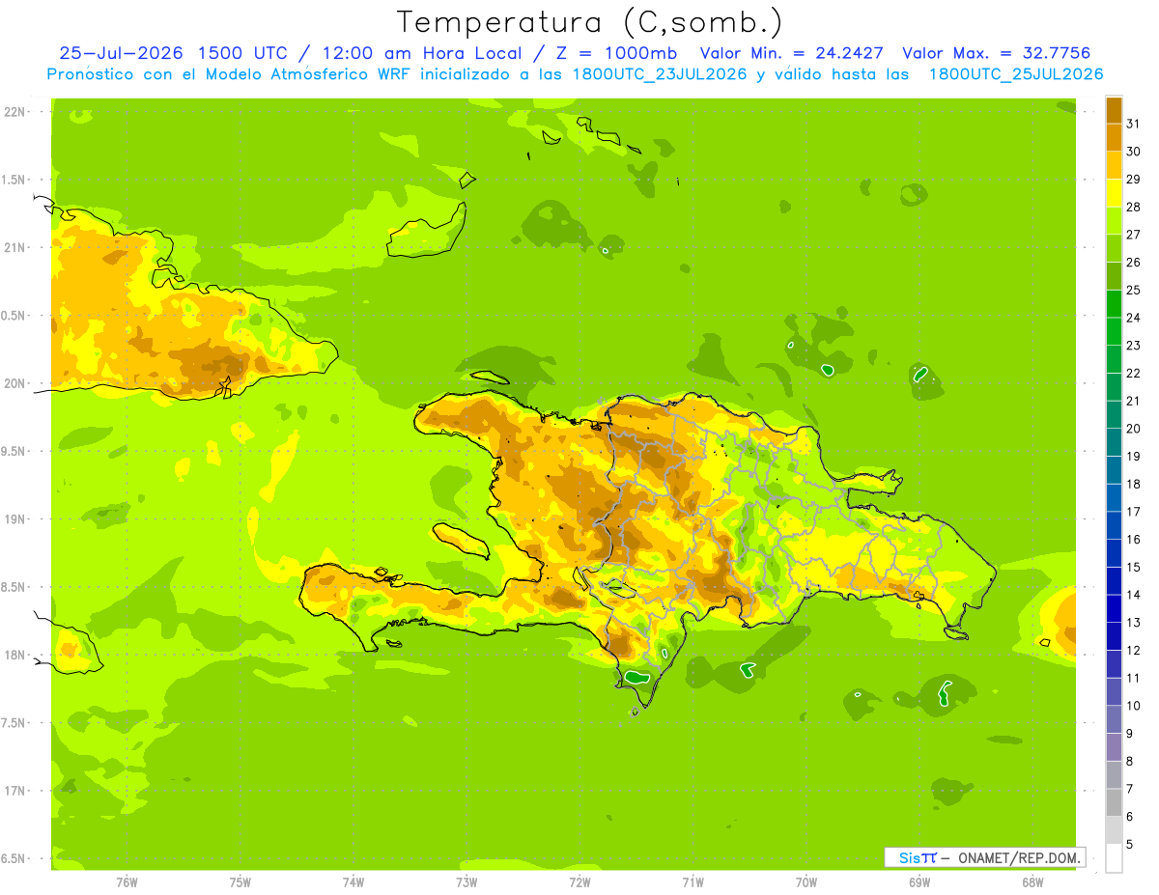This screenshot has height=895, width=1159.
Task: Click the '21N' latitude axis label
Action: [x=14, y=247]
